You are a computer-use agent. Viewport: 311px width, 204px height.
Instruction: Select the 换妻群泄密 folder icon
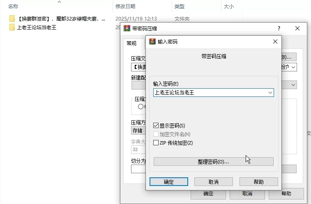[x=12, y=18]
